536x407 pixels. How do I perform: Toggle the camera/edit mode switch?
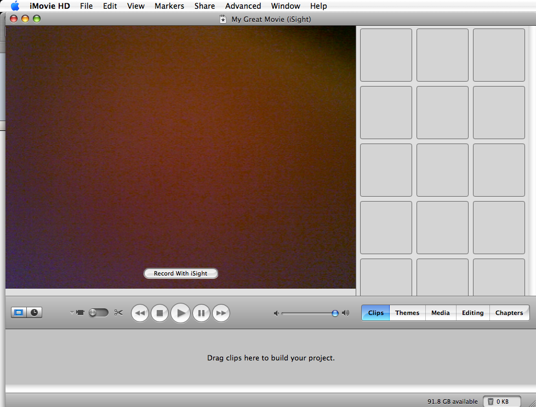pos(99,313)
